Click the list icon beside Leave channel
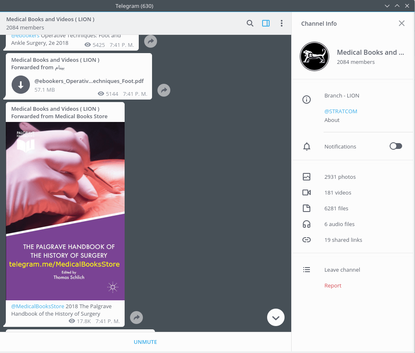Viewport: 415px width, 353px height. pyautogui.click(x=307, y=270)
